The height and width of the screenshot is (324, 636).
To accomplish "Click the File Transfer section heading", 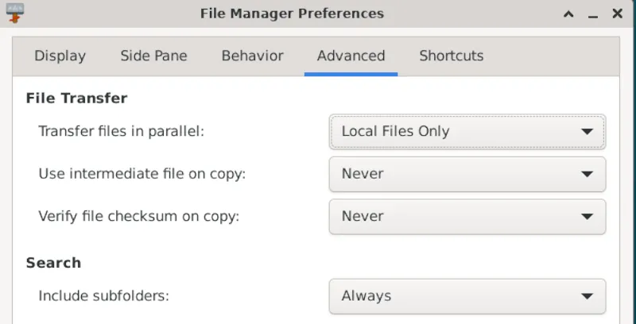I will tap(76, 98).
